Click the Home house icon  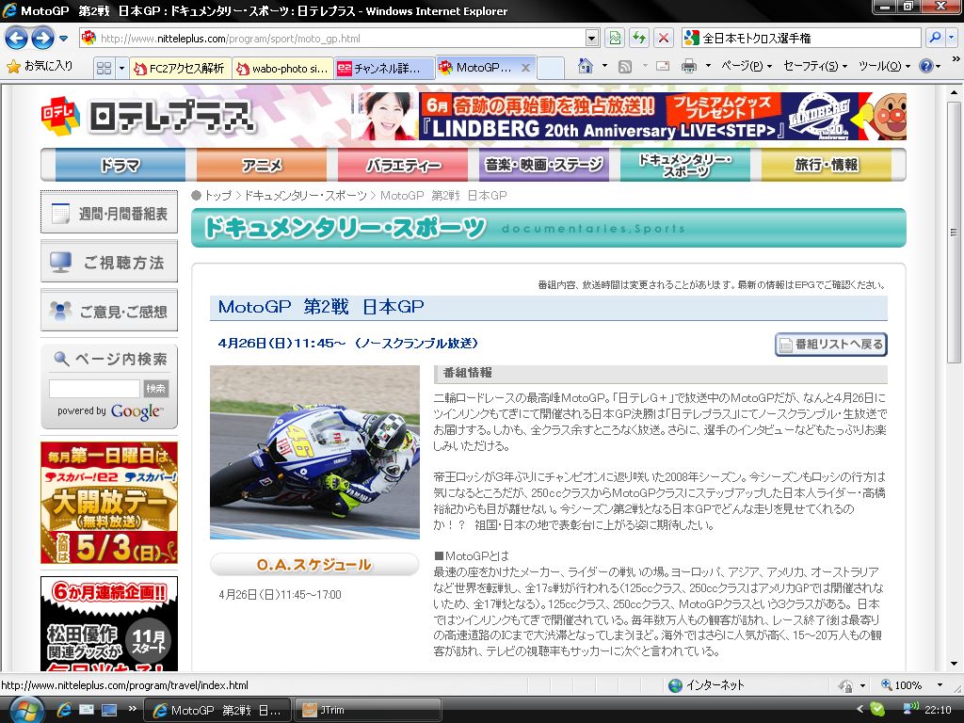point(586,66)
